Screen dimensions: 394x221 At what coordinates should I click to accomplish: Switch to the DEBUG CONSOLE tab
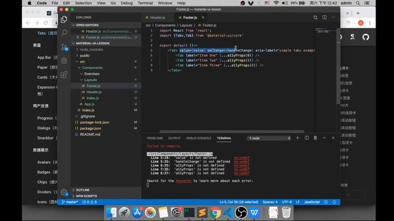pos(198,138)
